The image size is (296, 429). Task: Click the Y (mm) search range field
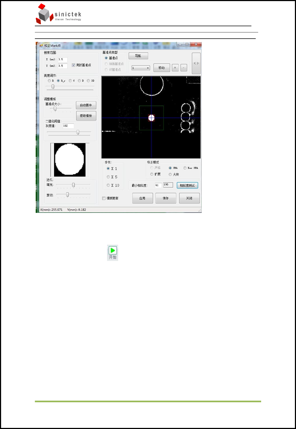(63, 66)
